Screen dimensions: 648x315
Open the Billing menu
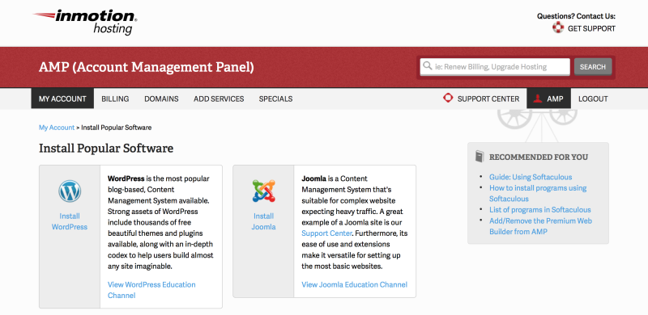(x=115, y=99)
